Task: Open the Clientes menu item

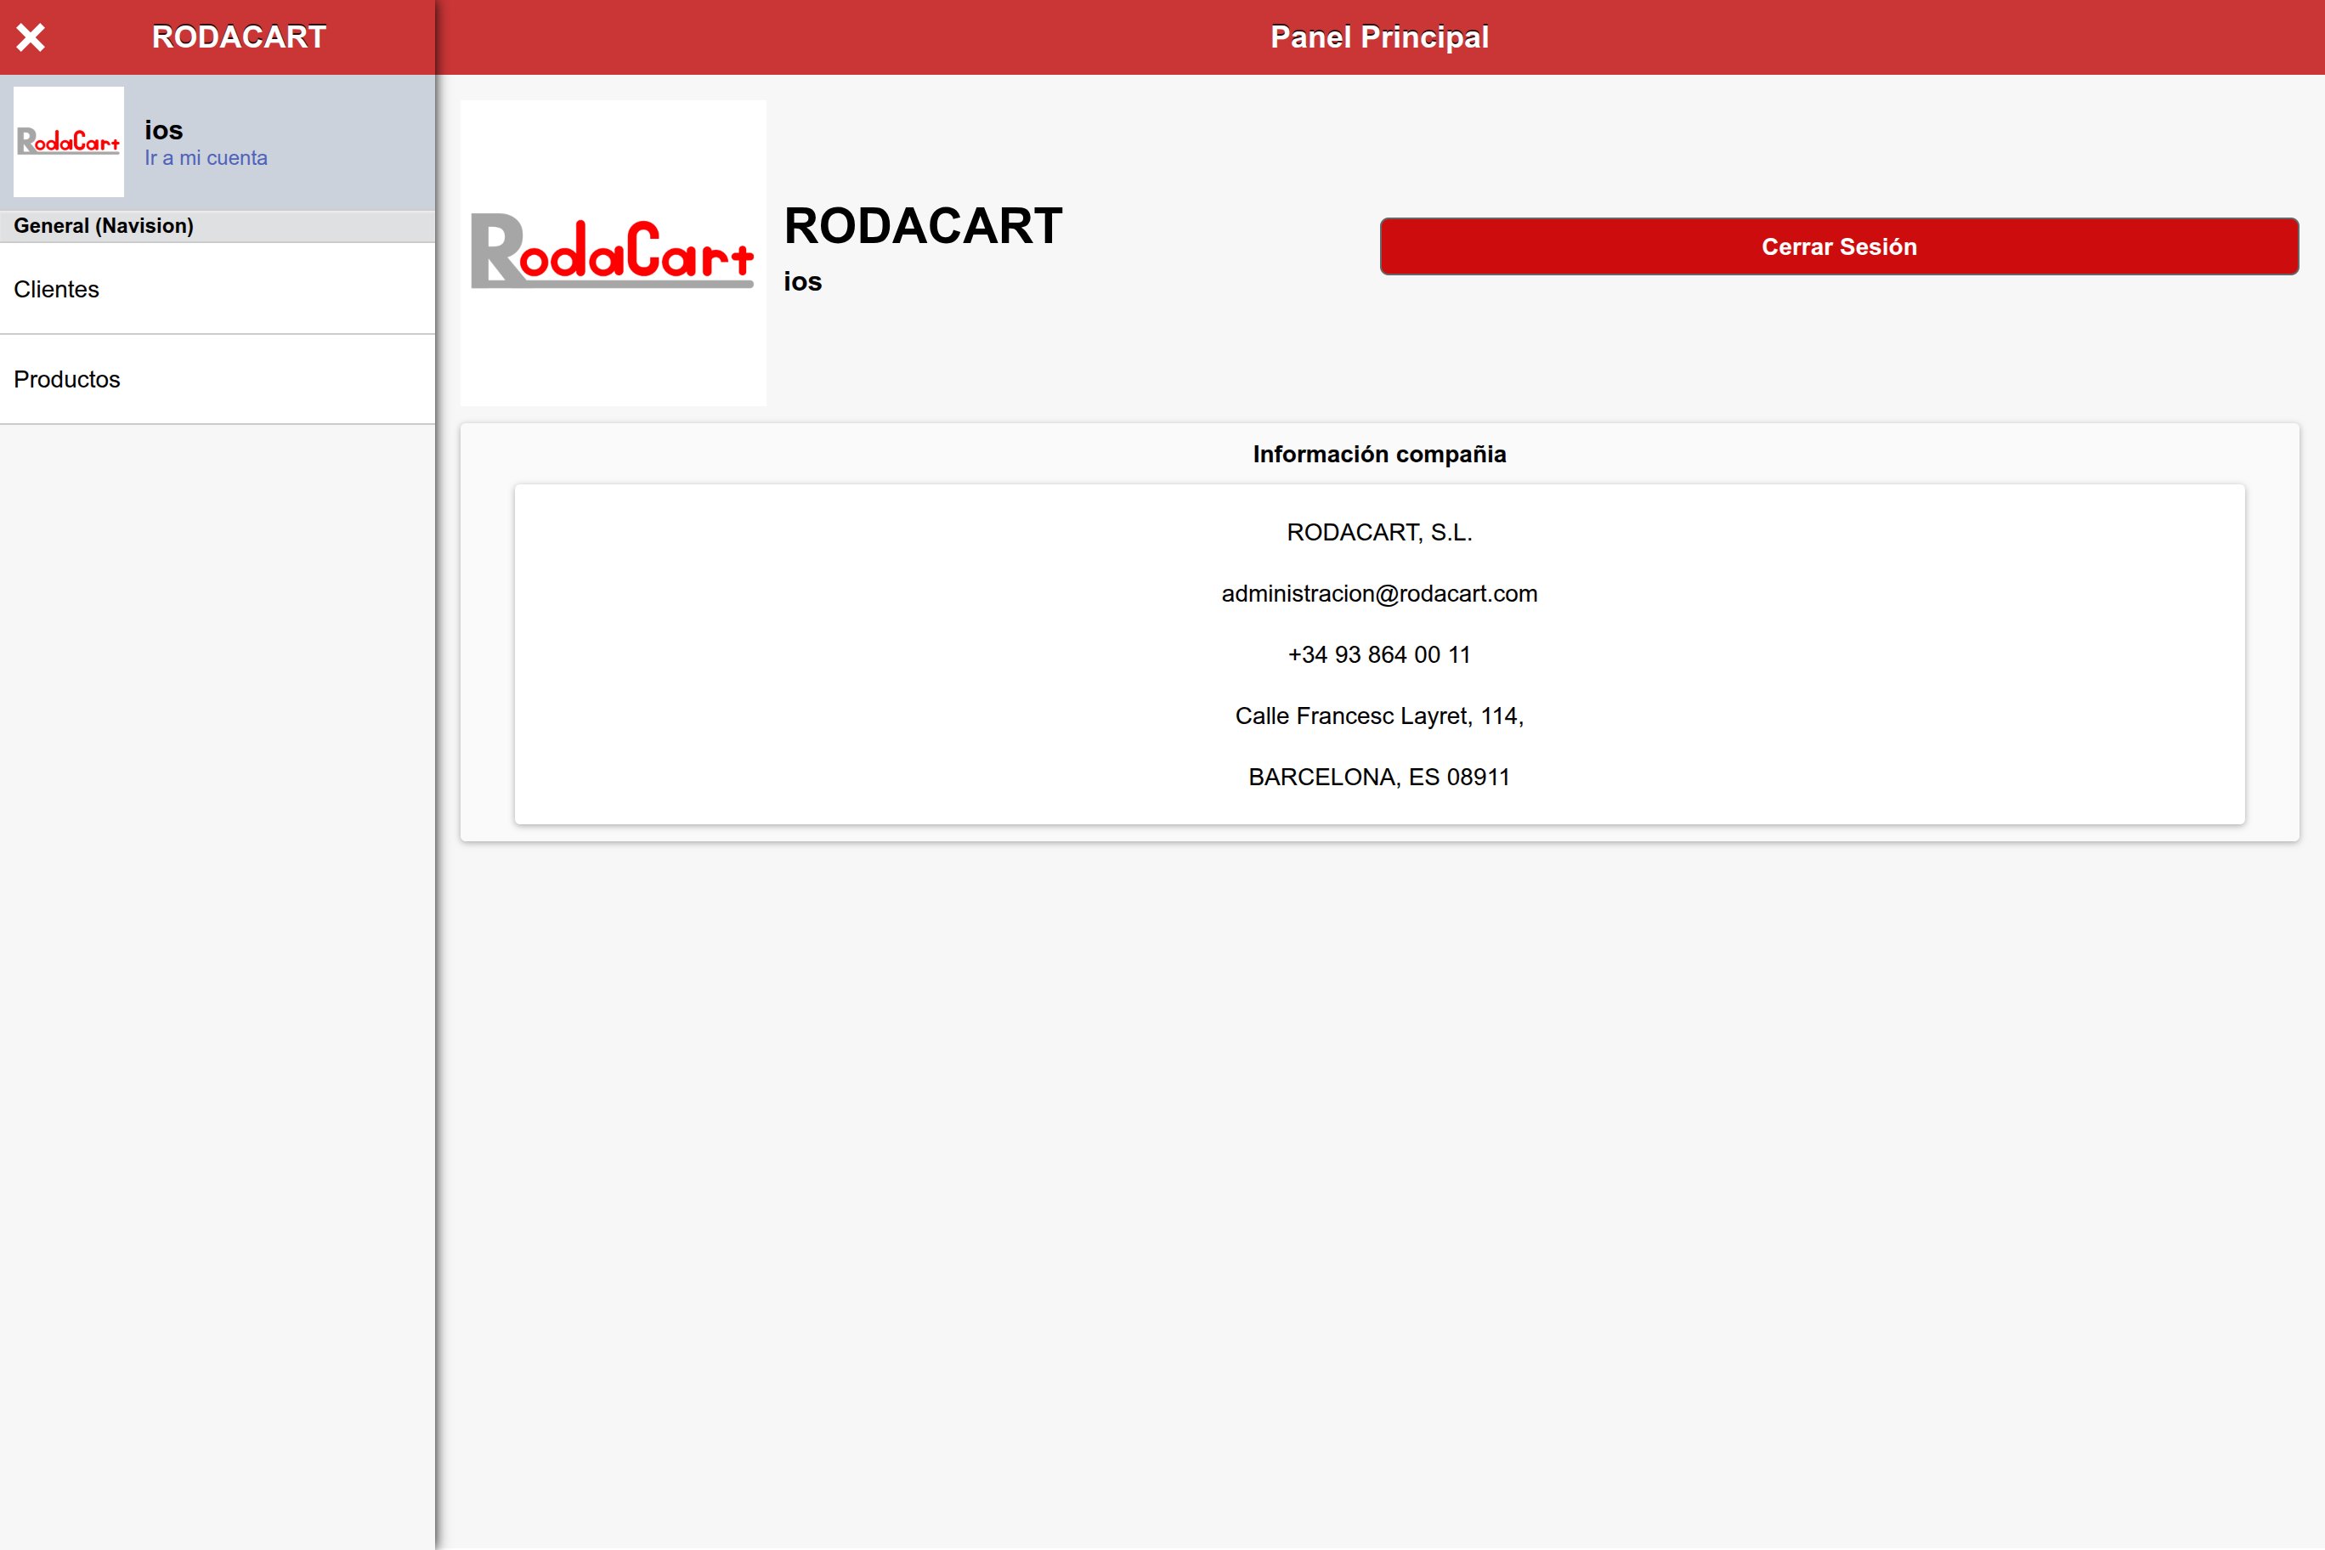Action: click(56, 290)
